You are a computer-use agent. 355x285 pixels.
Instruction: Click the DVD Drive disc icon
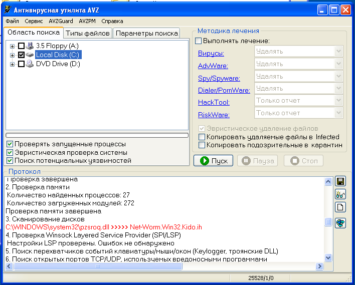(30, 64)
